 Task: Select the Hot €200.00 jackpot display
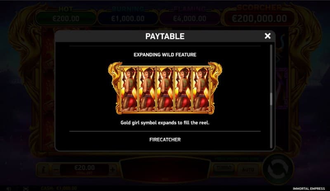click(66, 16)
